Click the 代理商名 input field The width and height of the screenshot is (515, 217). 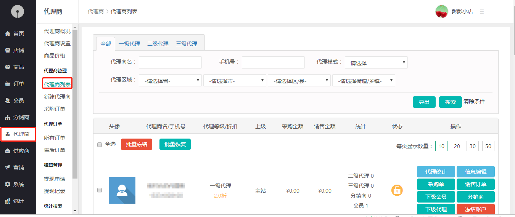tap(170, 62)
